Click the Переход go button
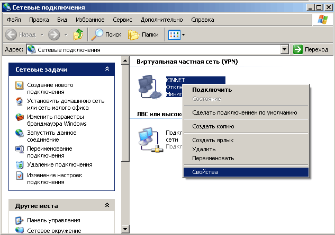Viewport: 335px width, 235px height. [311, 49]
